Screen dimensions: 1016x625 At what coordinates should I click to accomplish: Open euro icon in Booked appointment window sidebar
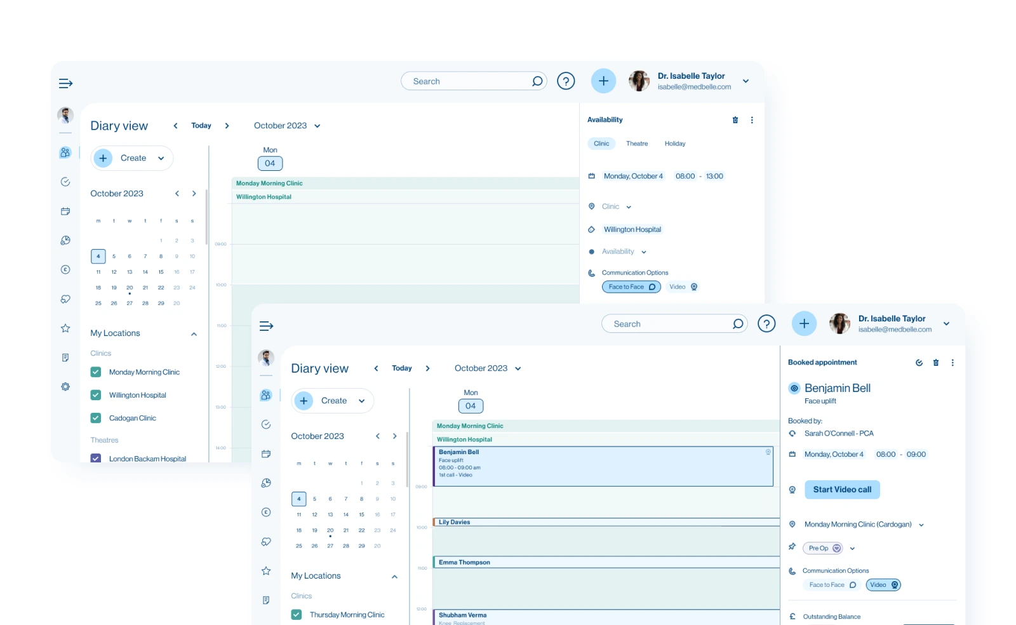266,513
